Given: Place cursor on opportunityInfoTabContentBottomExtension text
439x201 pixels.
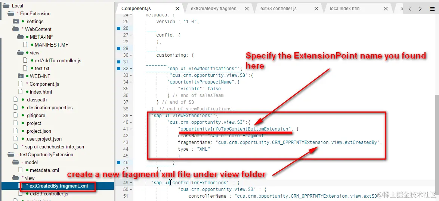Looking at the screenshot, I should 235,129.
